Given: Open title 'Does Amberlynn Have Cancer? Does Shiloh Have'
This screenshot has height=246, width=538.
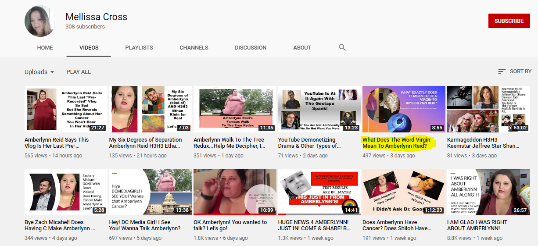Looking at the screenshot, I should [397, 225].
